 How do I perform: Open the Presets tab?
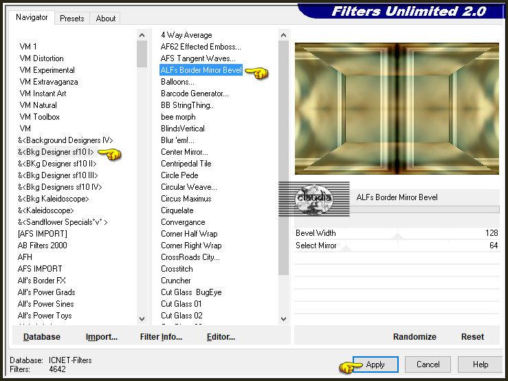72,19
